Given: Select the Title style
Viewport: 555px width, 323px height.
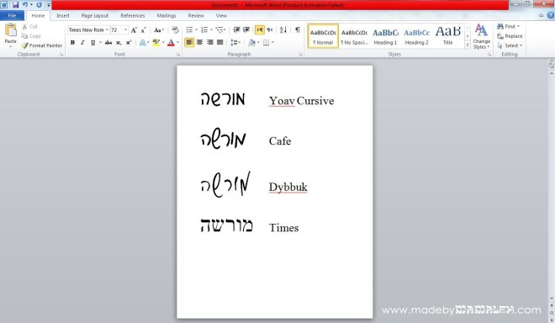Looking at the screenshot, I should (x=447, y=36).
